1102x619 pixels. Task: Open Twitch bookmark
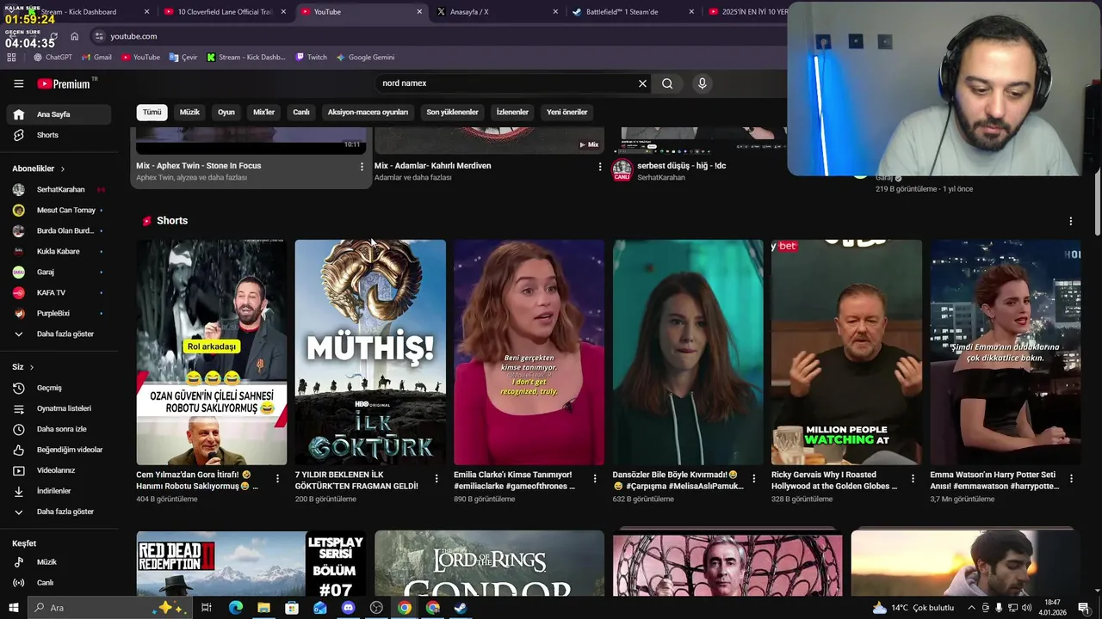point(312,58)
